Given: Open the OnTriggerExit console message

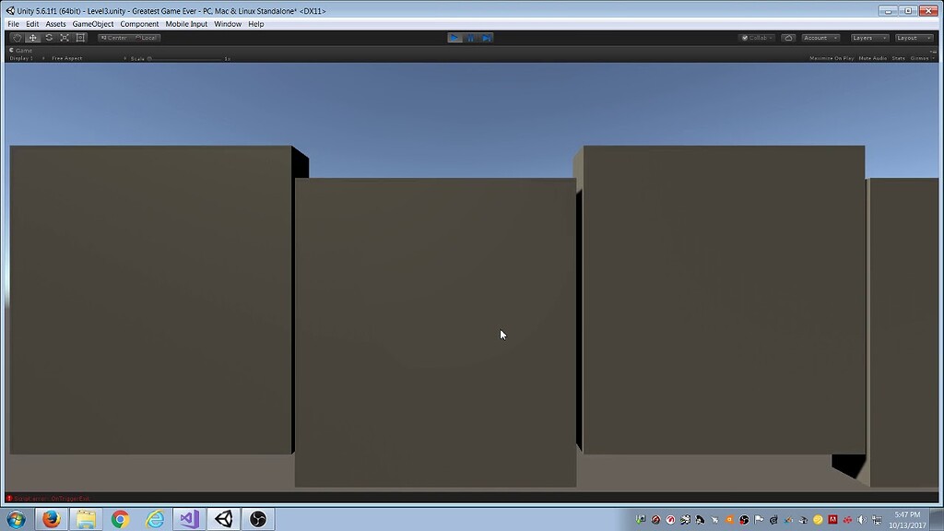Looking at the screenshot, I should pos(51,497).
